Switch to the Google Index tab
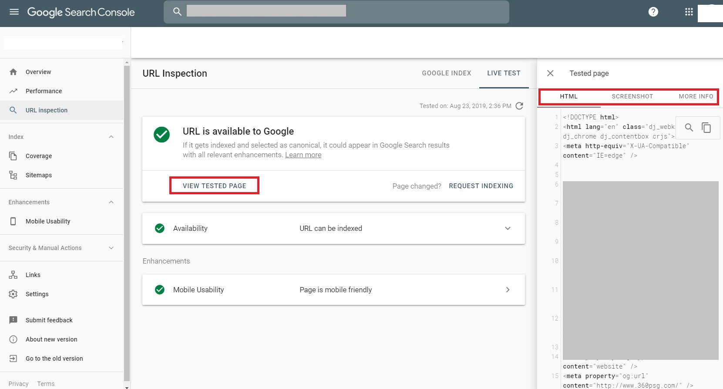723x389 pixels. pos(446,73)
